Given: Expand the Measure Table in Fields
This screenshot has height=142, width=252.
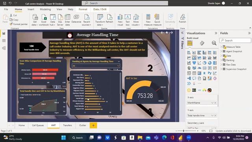Looking at the screenshot, I should point(221,47).
